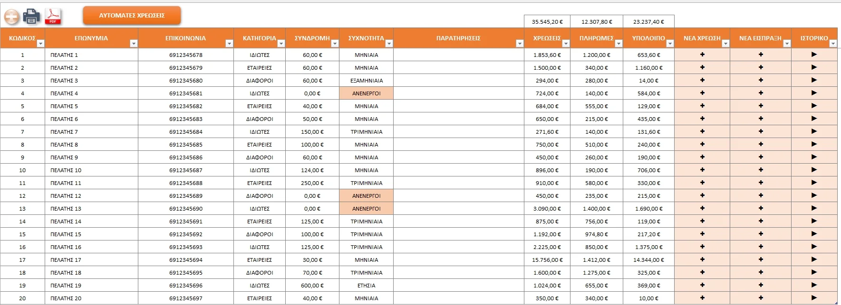This screenshot has height=305, width=841.
Task: Click the ΑΝΕΝΕΡΓΟΙ cell for ΠΕΛΑΤΗΣ 4
Action: coord(367,93)
